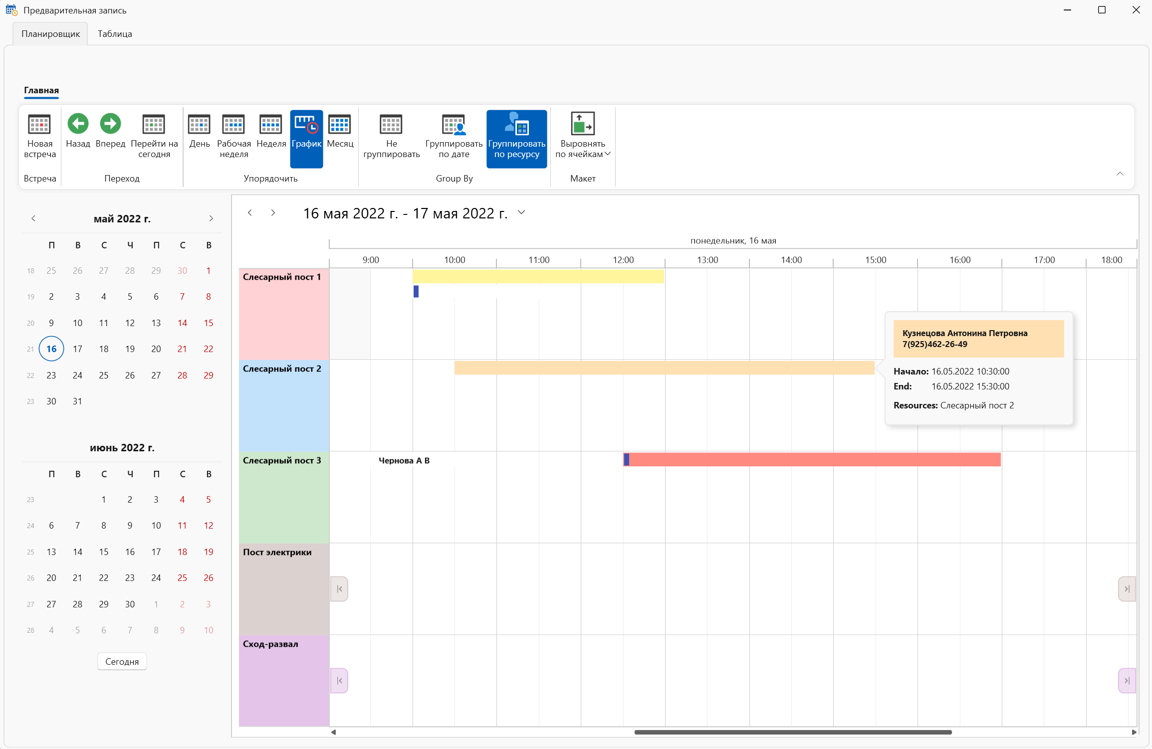
Task: Collapse the ribbon with the chevron
Action: [x=1120, y=174]
